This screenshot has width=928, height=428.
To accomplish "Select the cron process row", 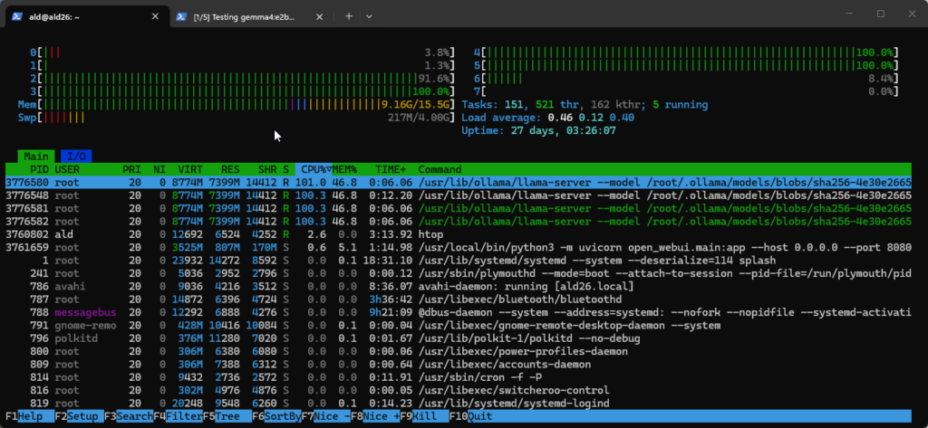I will tap(459, 377).
